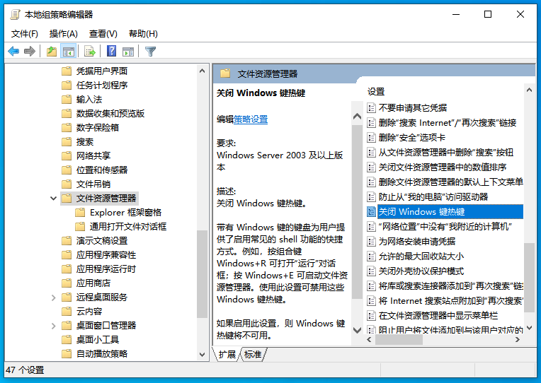The image size is (541, 383).
Task: Select 输入法 folder in the tree
Action: click(x=89, y=100)
